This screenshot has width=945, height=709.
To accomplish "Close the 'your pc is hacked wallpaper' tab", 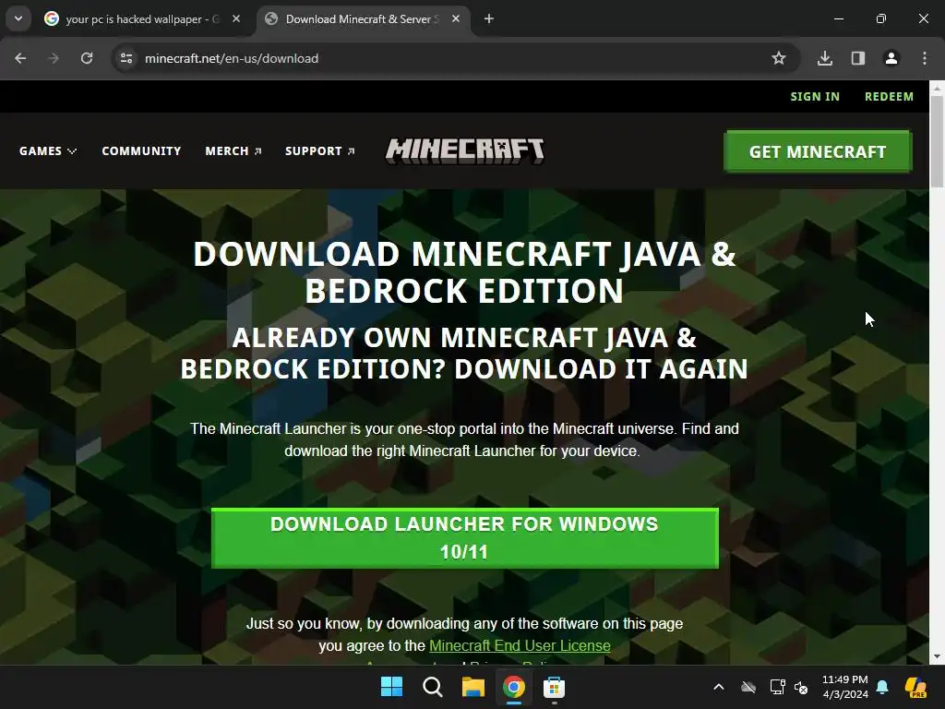I will coord(236,18).
